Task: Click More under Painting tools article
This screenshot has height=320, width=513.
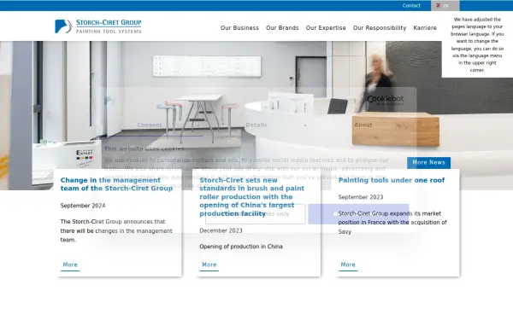Action: 348,265
